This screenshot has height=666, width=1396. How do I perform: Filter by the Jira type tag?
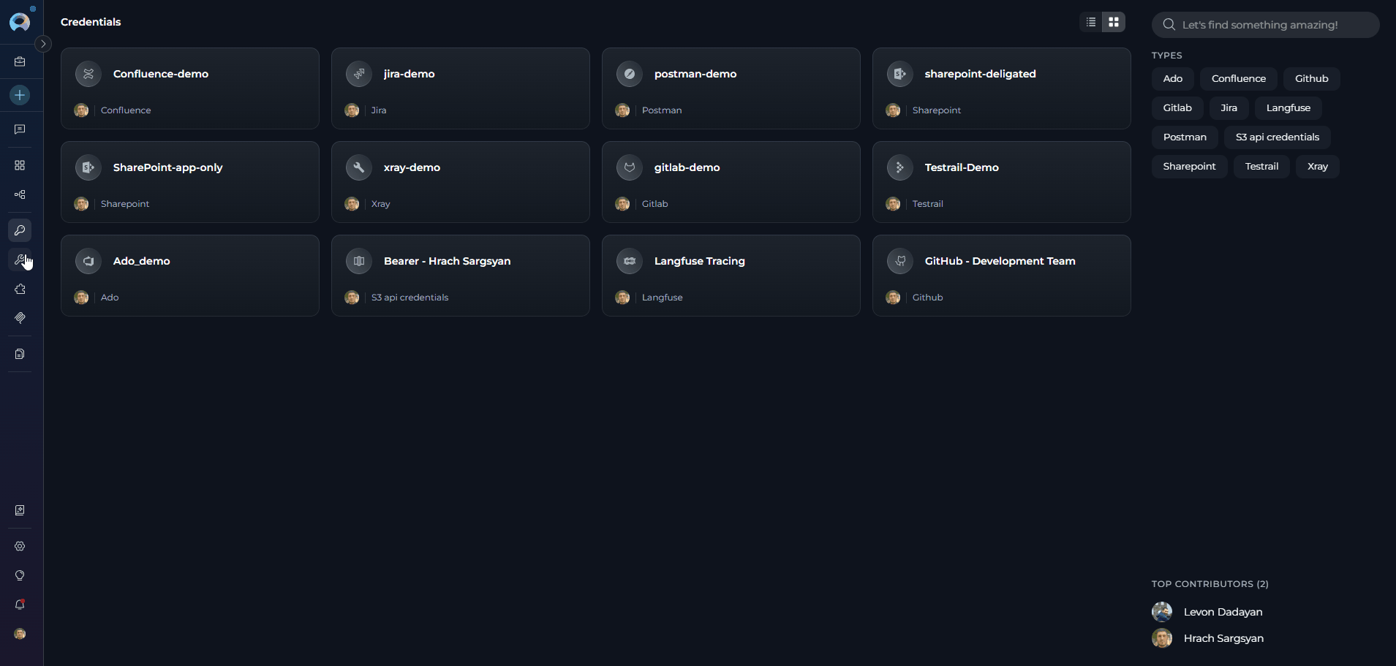(1229, 107)
